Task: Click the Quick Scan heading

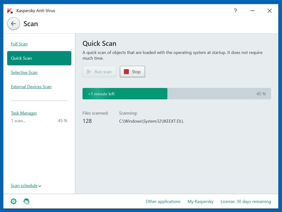Action: coord(99,44)
